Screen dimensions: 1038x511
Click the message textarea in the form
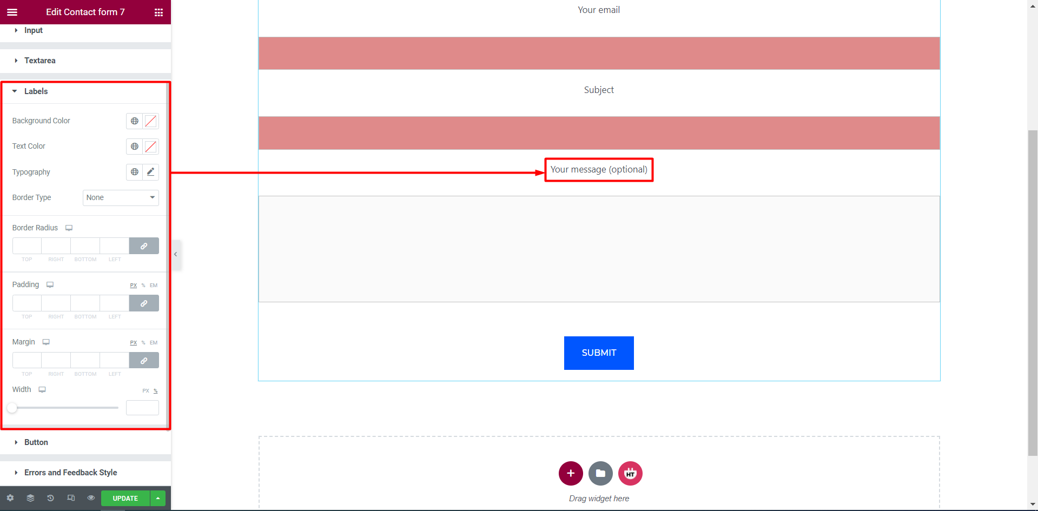(599, 249)
